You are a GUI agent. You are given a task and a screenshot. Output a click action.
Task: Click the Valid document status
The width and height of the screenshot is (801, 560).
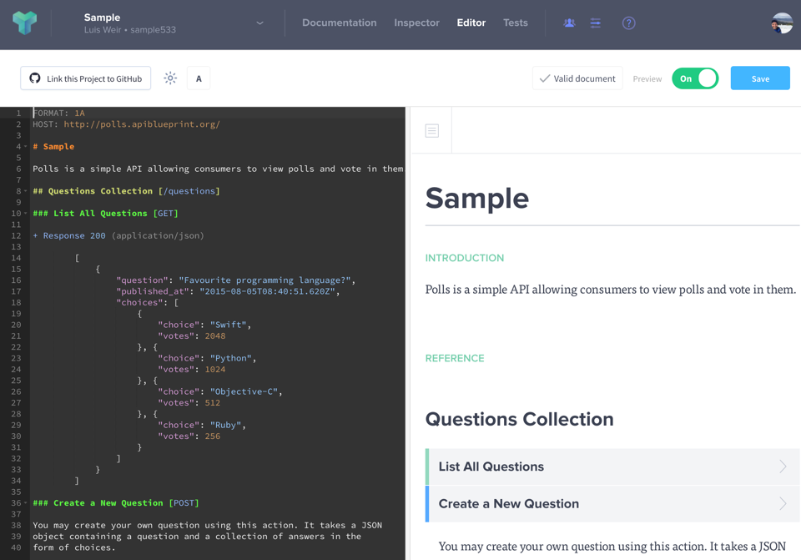pos(577,78)
